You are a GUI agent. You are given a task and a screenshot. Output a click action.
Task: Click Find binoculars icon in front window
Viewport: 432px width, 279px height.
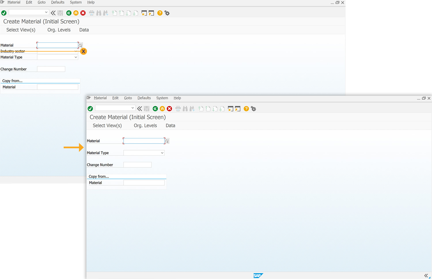[185, 109]
